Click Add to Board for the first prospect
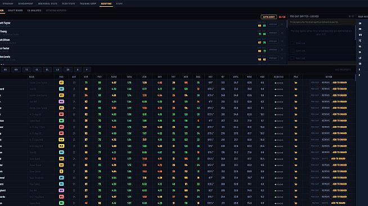Viewport: 368px width, 206px height. 340,83
